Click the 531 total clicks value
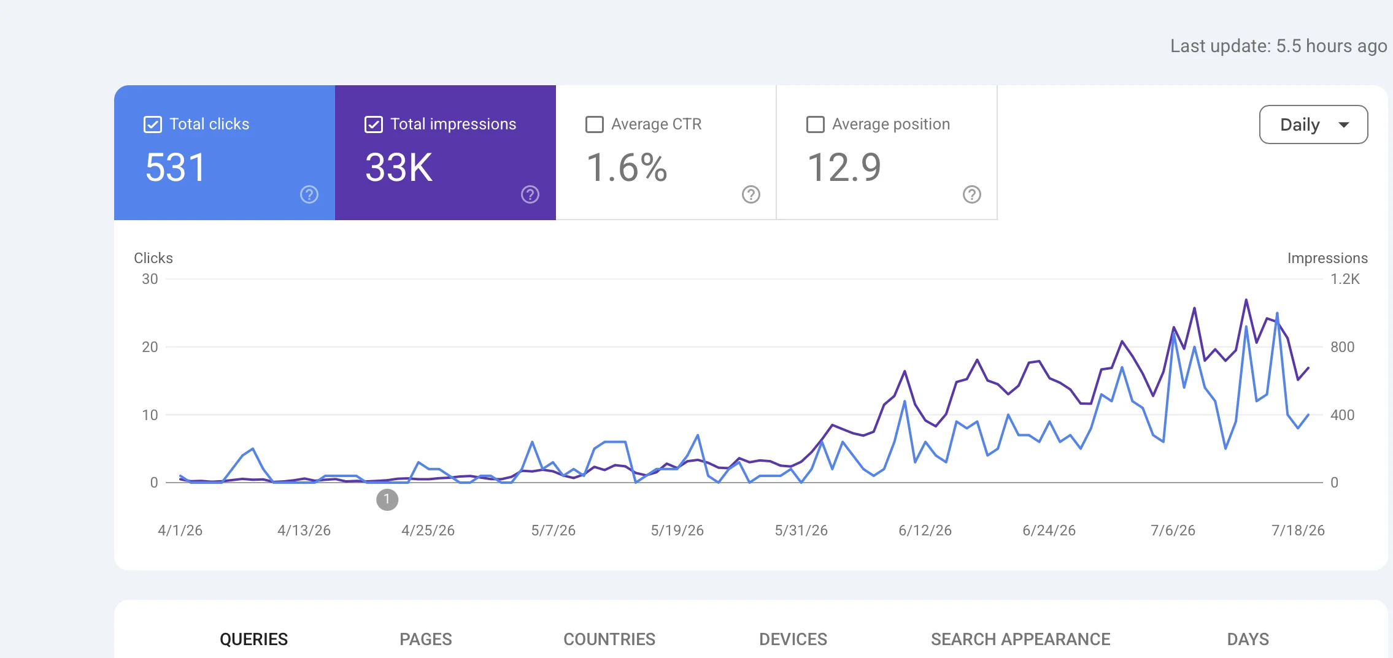 pos(176,167)
